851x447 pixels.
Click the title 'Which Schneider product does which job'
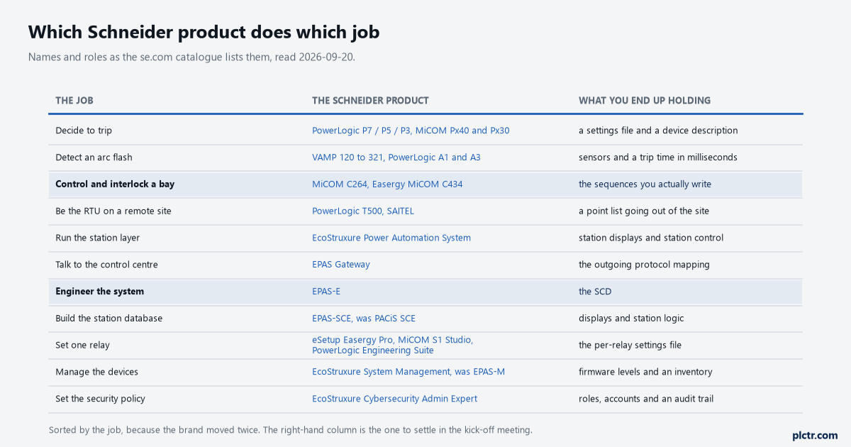(204, 32)
